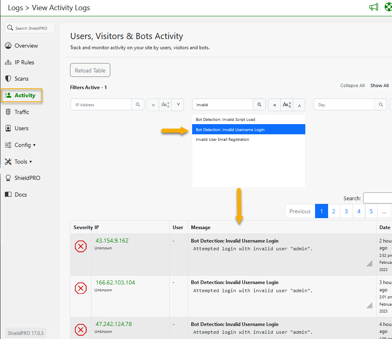Click the Tools wrench icon in sidebar

9,162
